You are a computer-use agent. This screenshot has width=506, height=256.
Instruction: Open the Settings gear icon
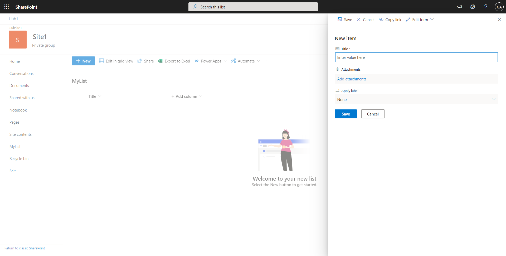[473, 7]
